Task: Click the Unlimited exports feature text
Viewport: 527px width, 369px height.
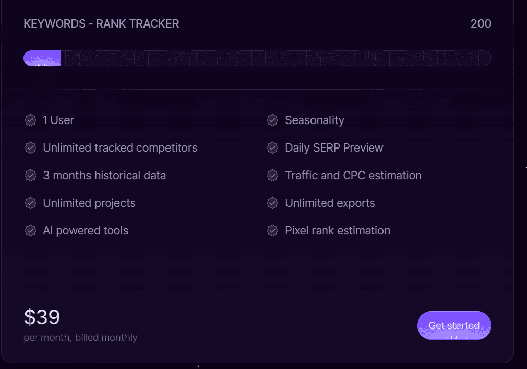Action: point(330,203)
